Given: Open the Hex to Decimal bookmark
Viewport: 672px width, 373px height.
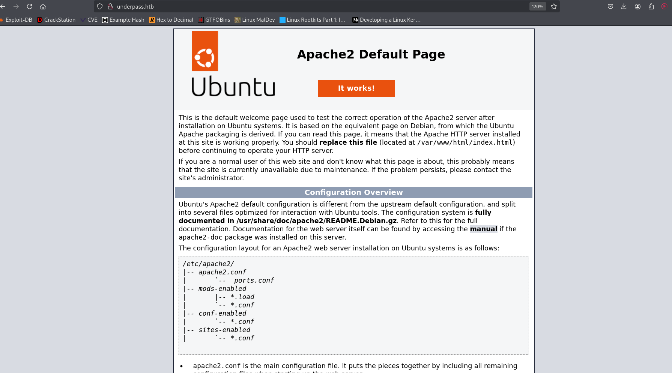Looking at the screenshot, I should [x=171, y=20].
